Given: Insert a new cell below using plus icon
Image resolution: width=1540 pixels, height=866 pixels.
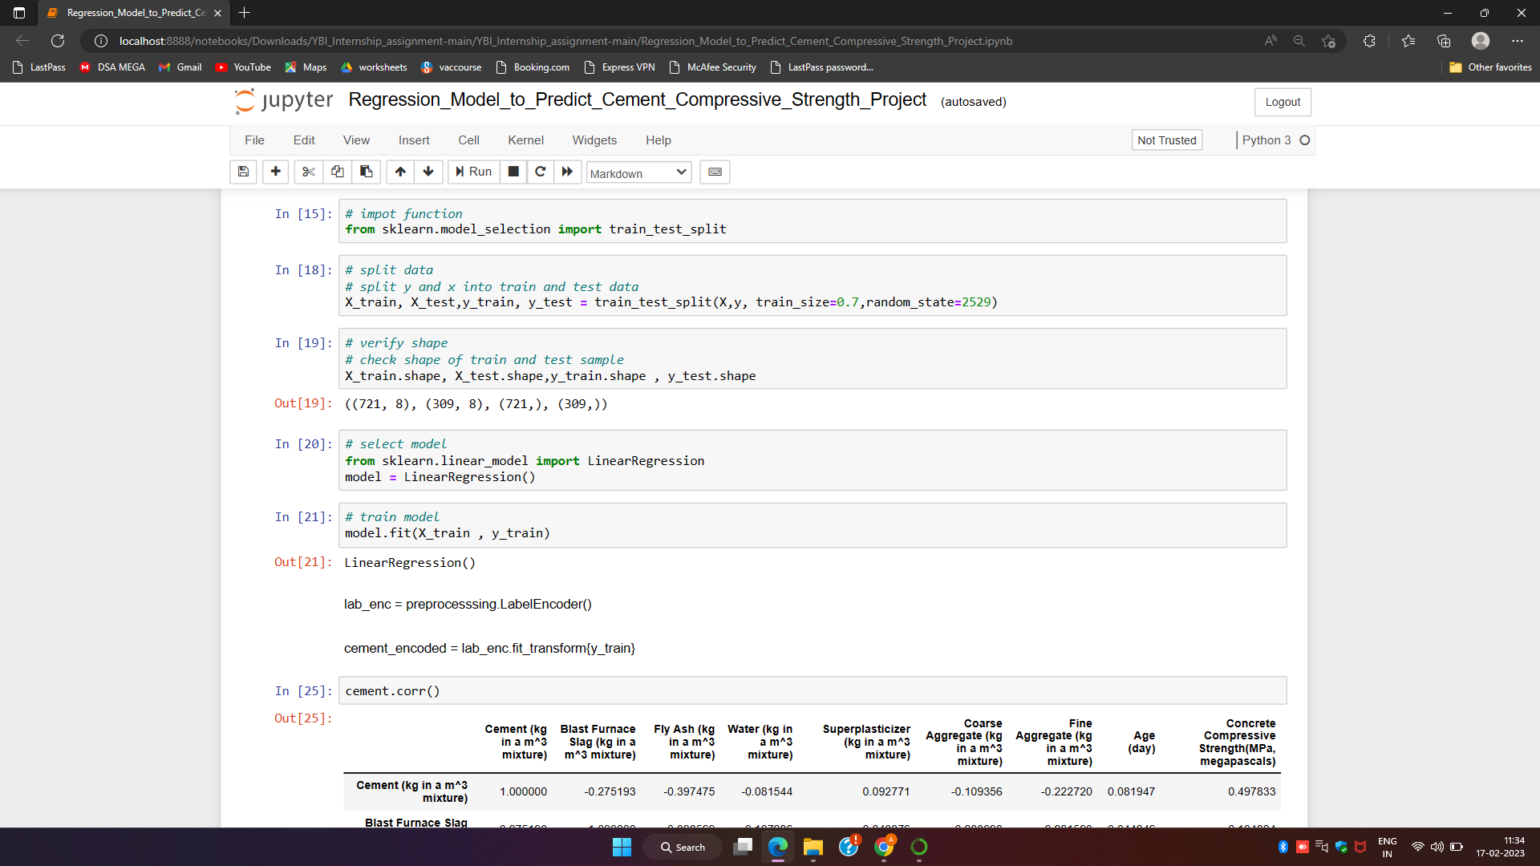Looking at the screenshot, I should (x=275, y=172).
